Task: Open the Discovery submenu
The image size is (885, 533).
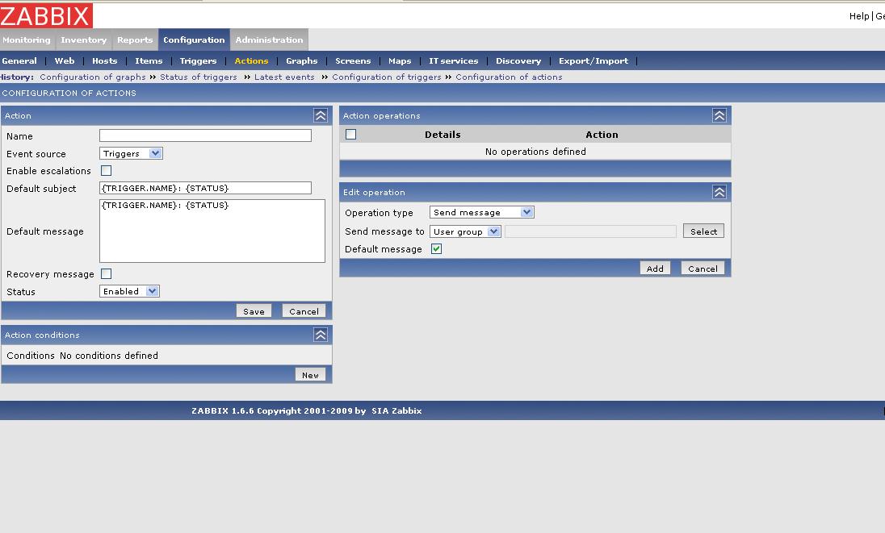Action: pyautogui.click(x=518, y=60)
